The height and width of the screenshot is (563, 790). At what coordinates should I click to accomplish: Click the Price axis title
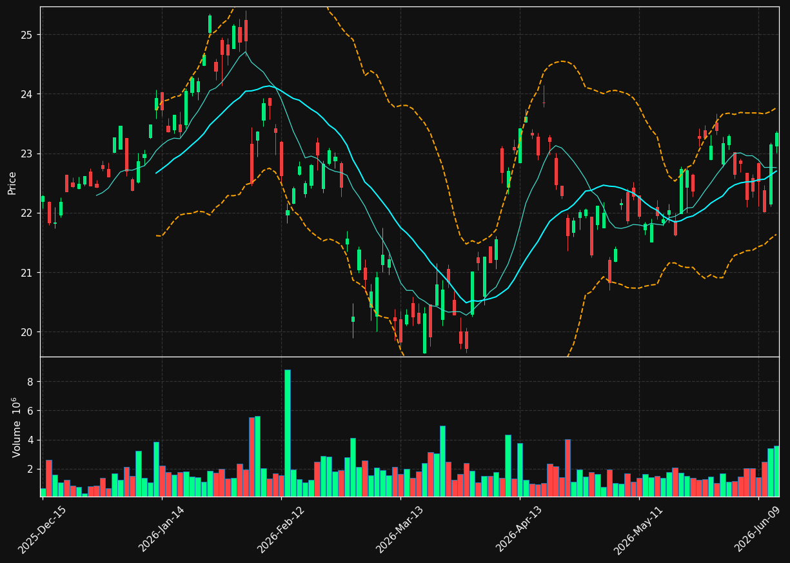pos(12,183)
